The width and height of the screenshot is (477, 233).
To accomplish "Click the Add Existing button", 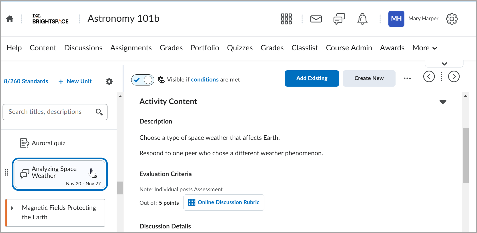I will click(x=312, y=78).
